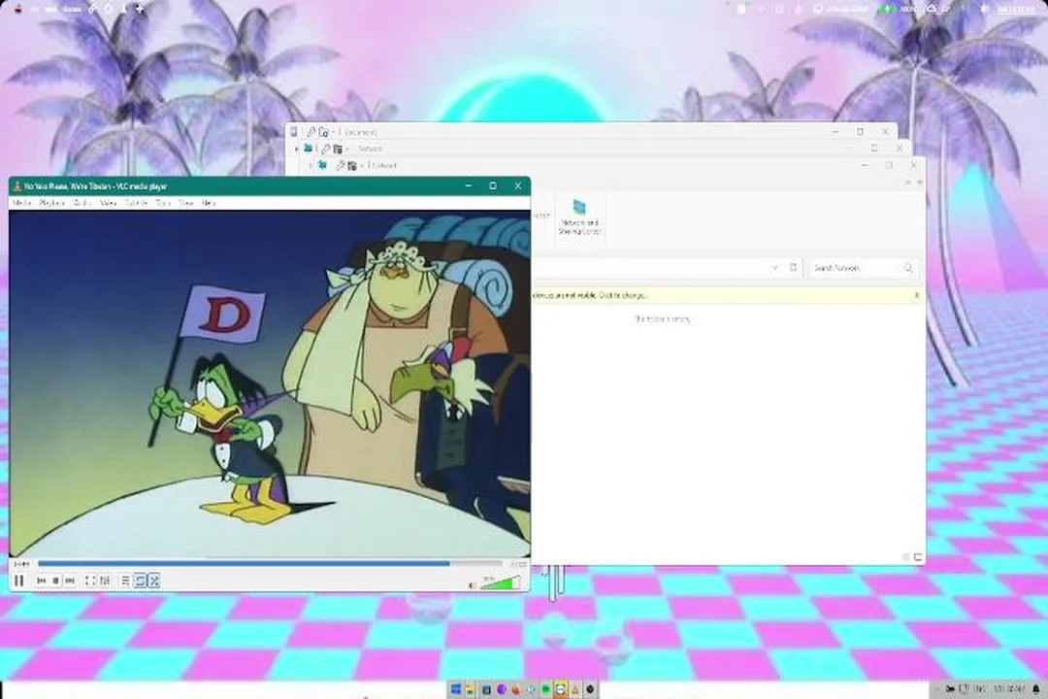Open File Explorer from the taskbar

coord(471,689)
